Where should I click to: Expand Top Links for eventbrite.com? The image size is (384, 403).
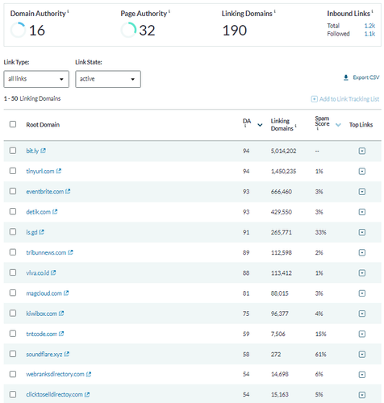point(362,192)
